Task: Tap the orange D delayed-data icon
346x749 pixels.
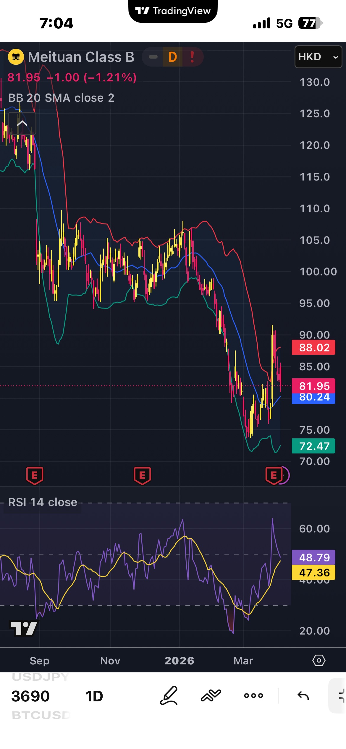Action: pos(173,57)
